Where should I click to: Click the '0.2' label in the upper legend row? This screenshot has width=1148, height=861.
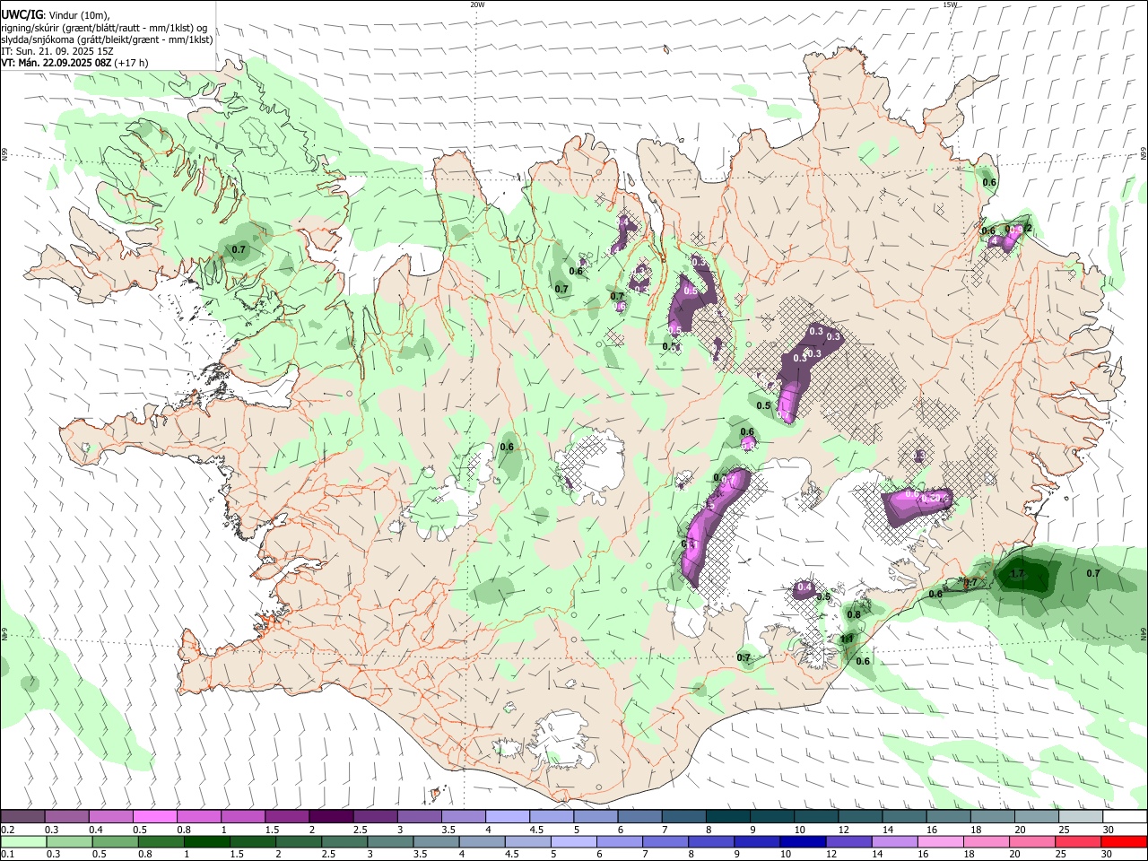click(6, 830)
